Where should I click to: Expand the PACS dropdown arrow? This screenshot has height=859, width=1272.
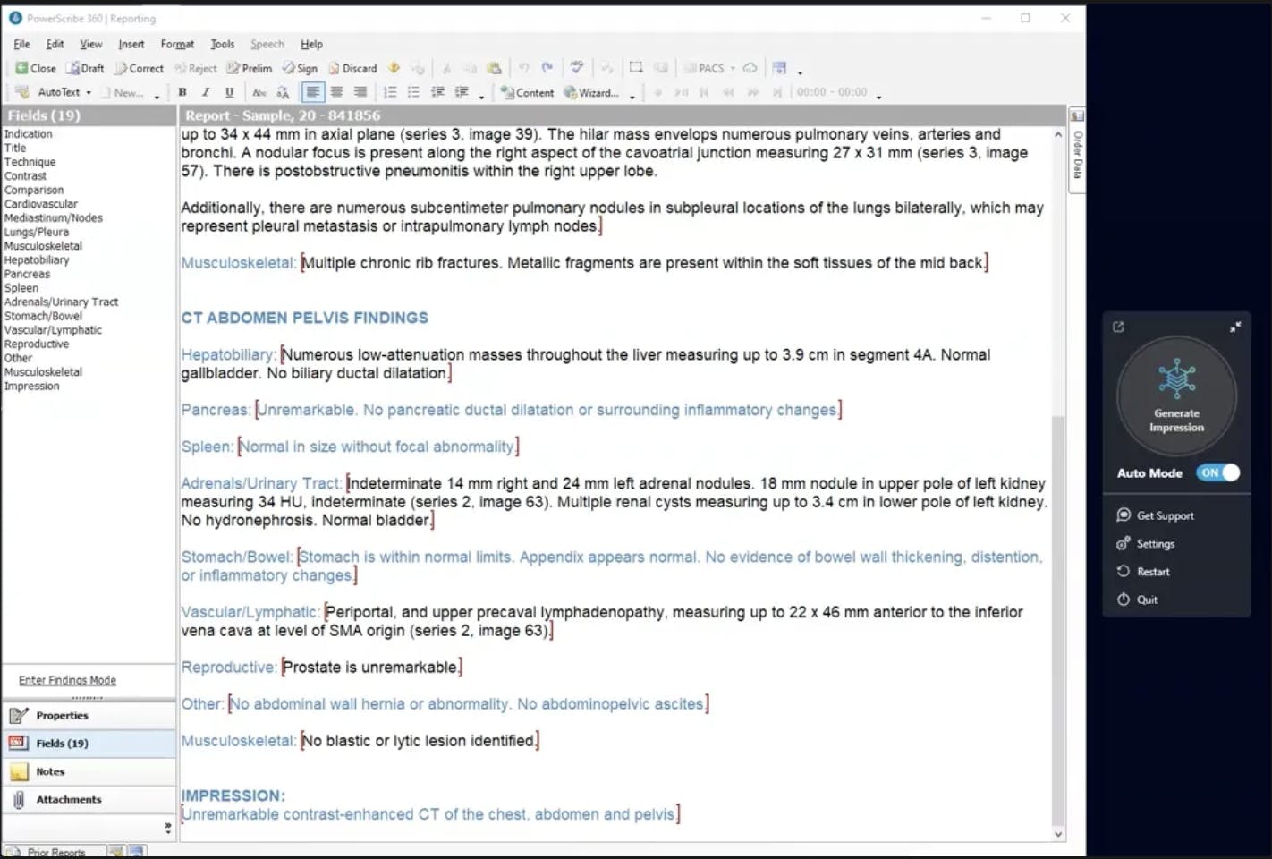click(733, 68)
